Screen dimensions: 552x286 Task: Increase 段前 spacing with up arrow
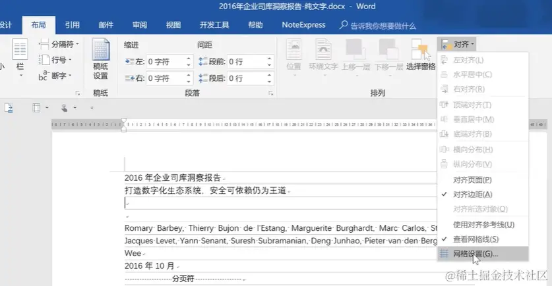(x=269, y=59)
